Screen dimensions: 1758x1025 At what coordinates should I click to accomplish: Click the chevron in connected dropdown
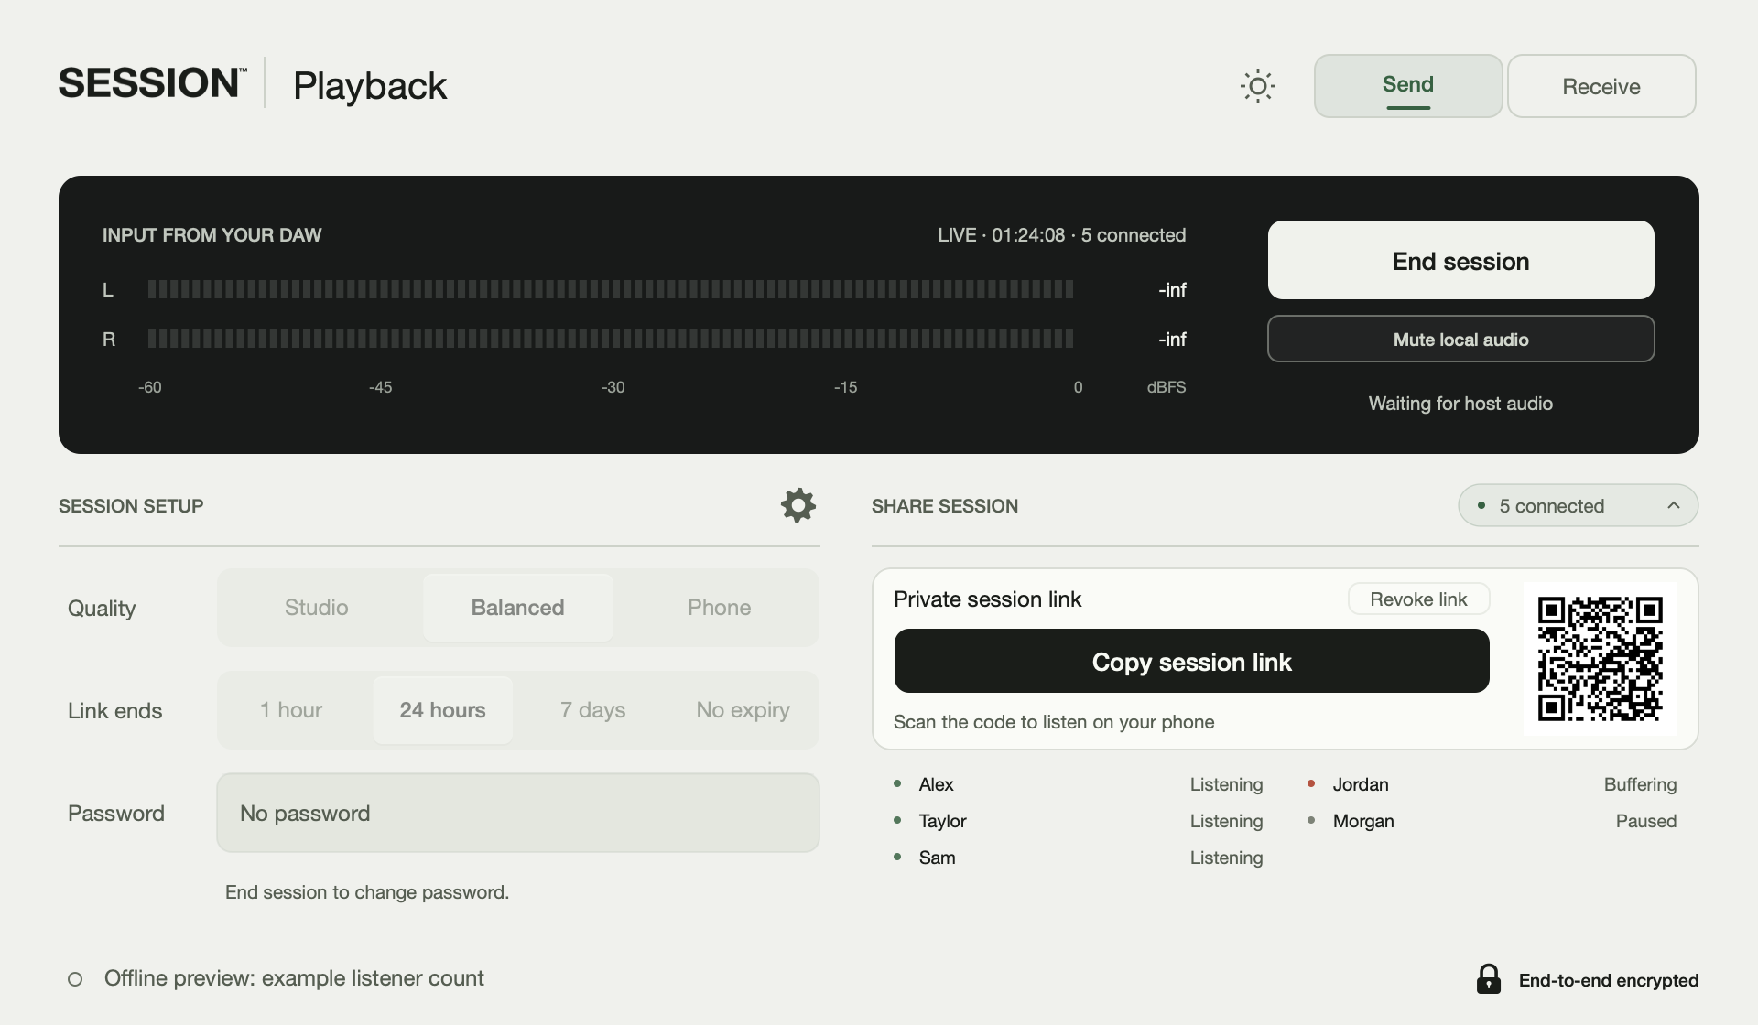(1674, 505)
